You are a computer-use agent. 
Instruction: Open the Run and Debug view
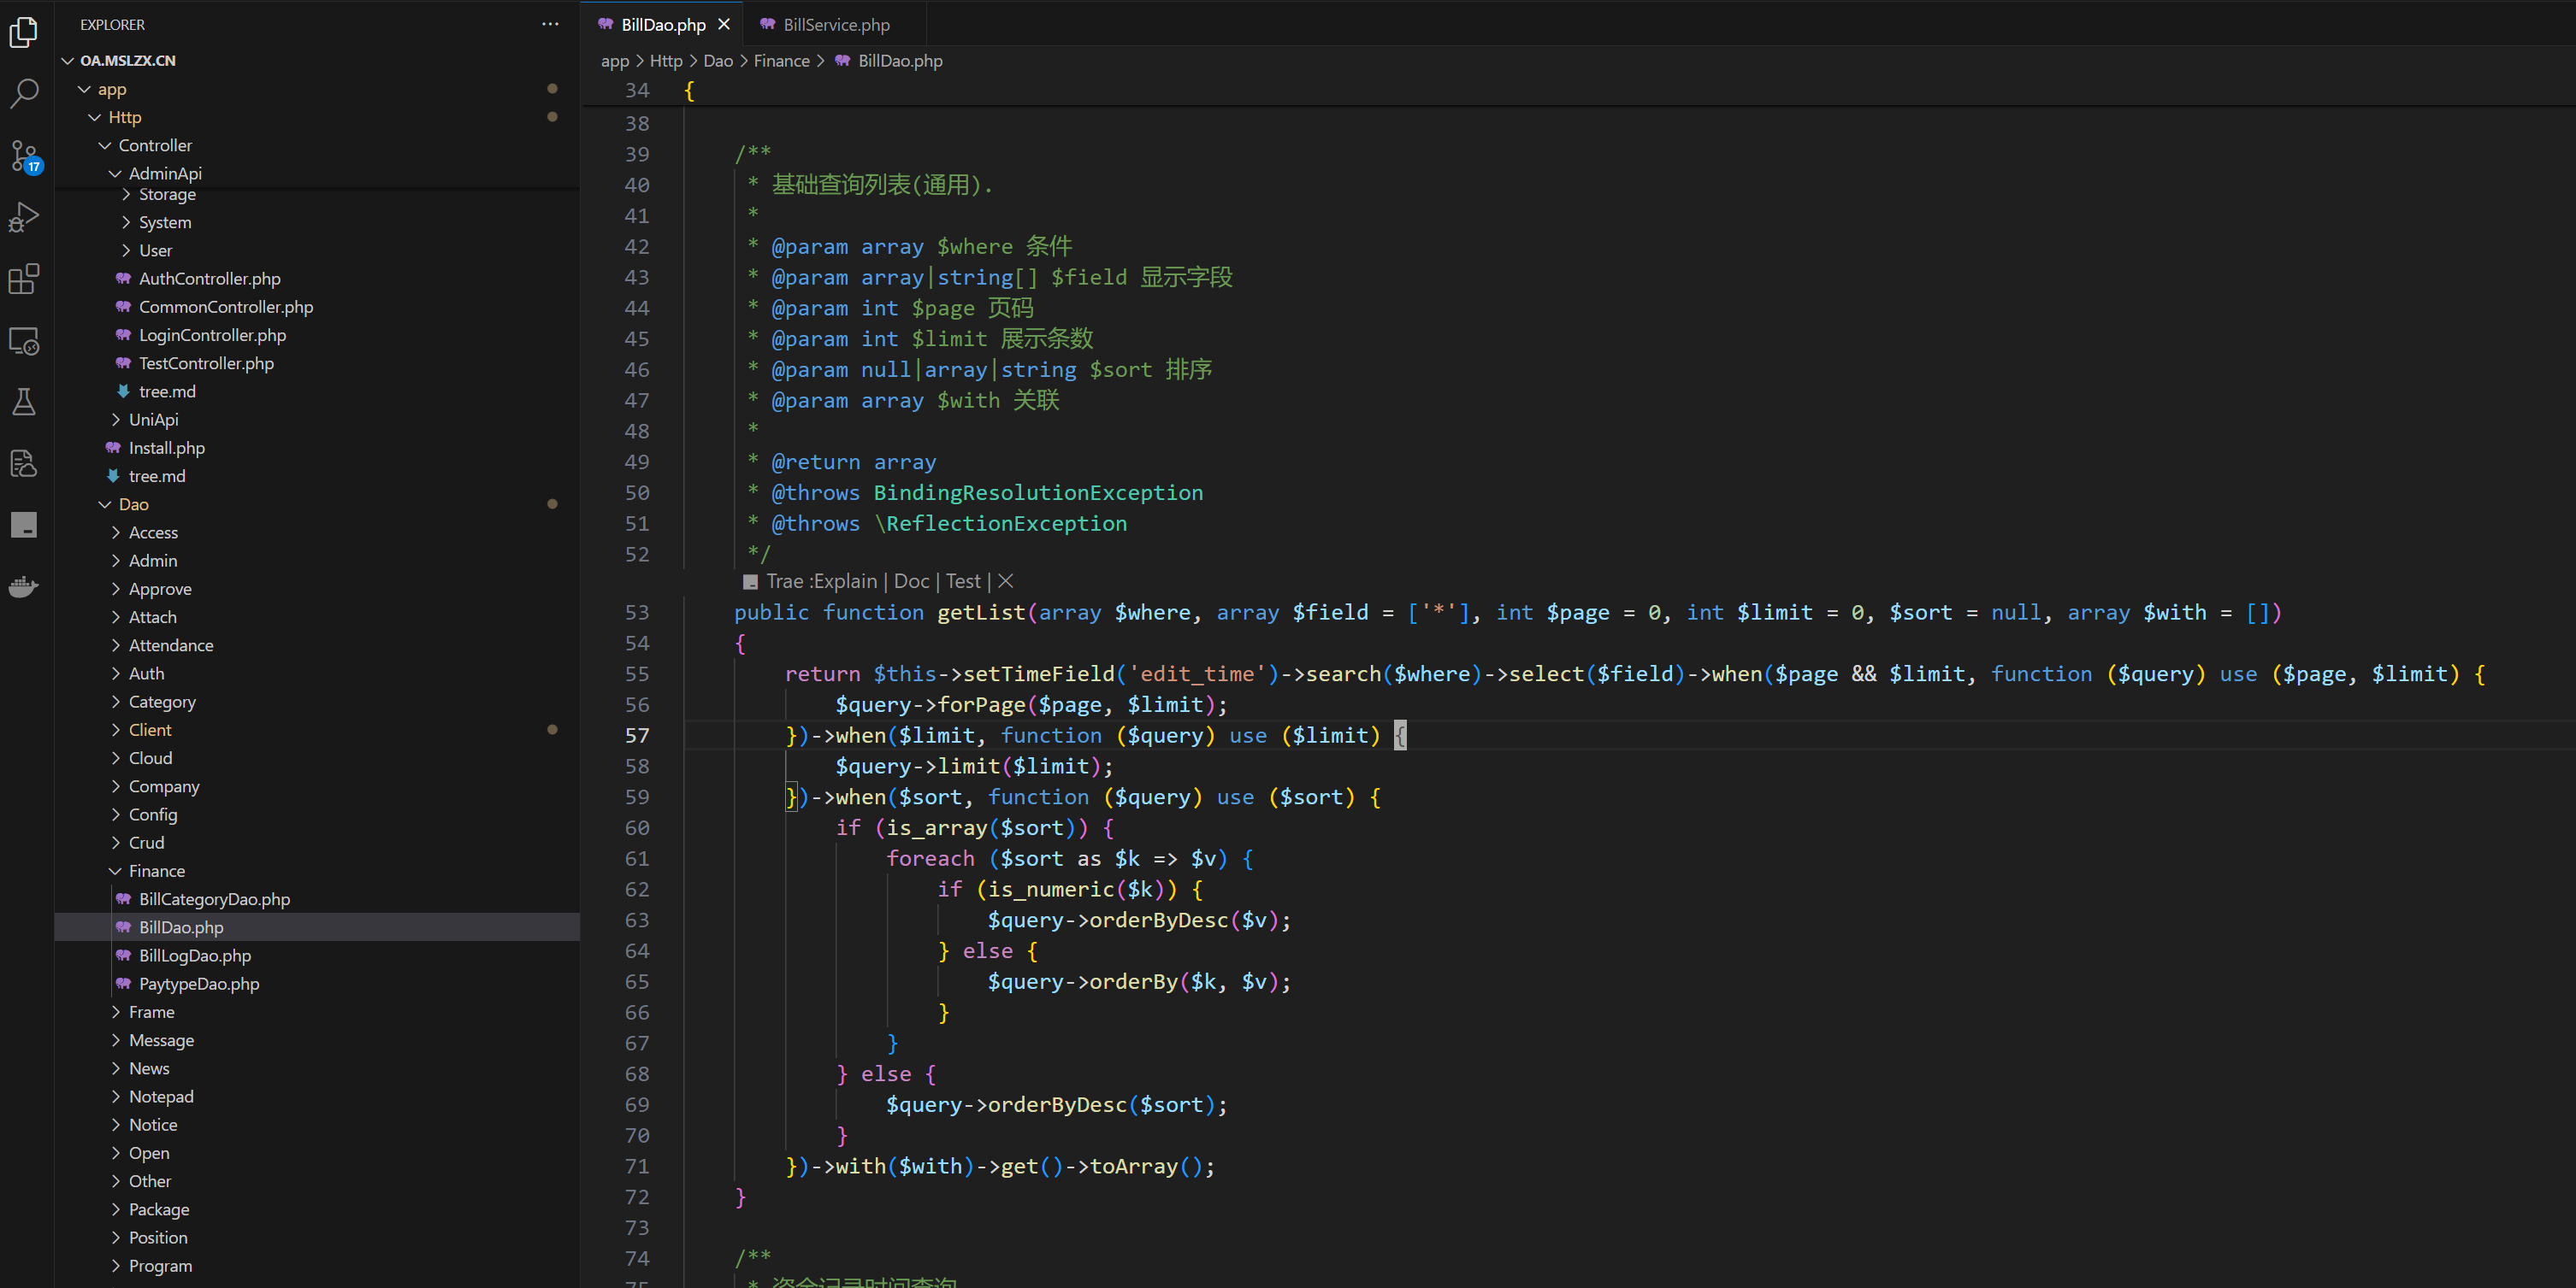(x=24, y=217)
